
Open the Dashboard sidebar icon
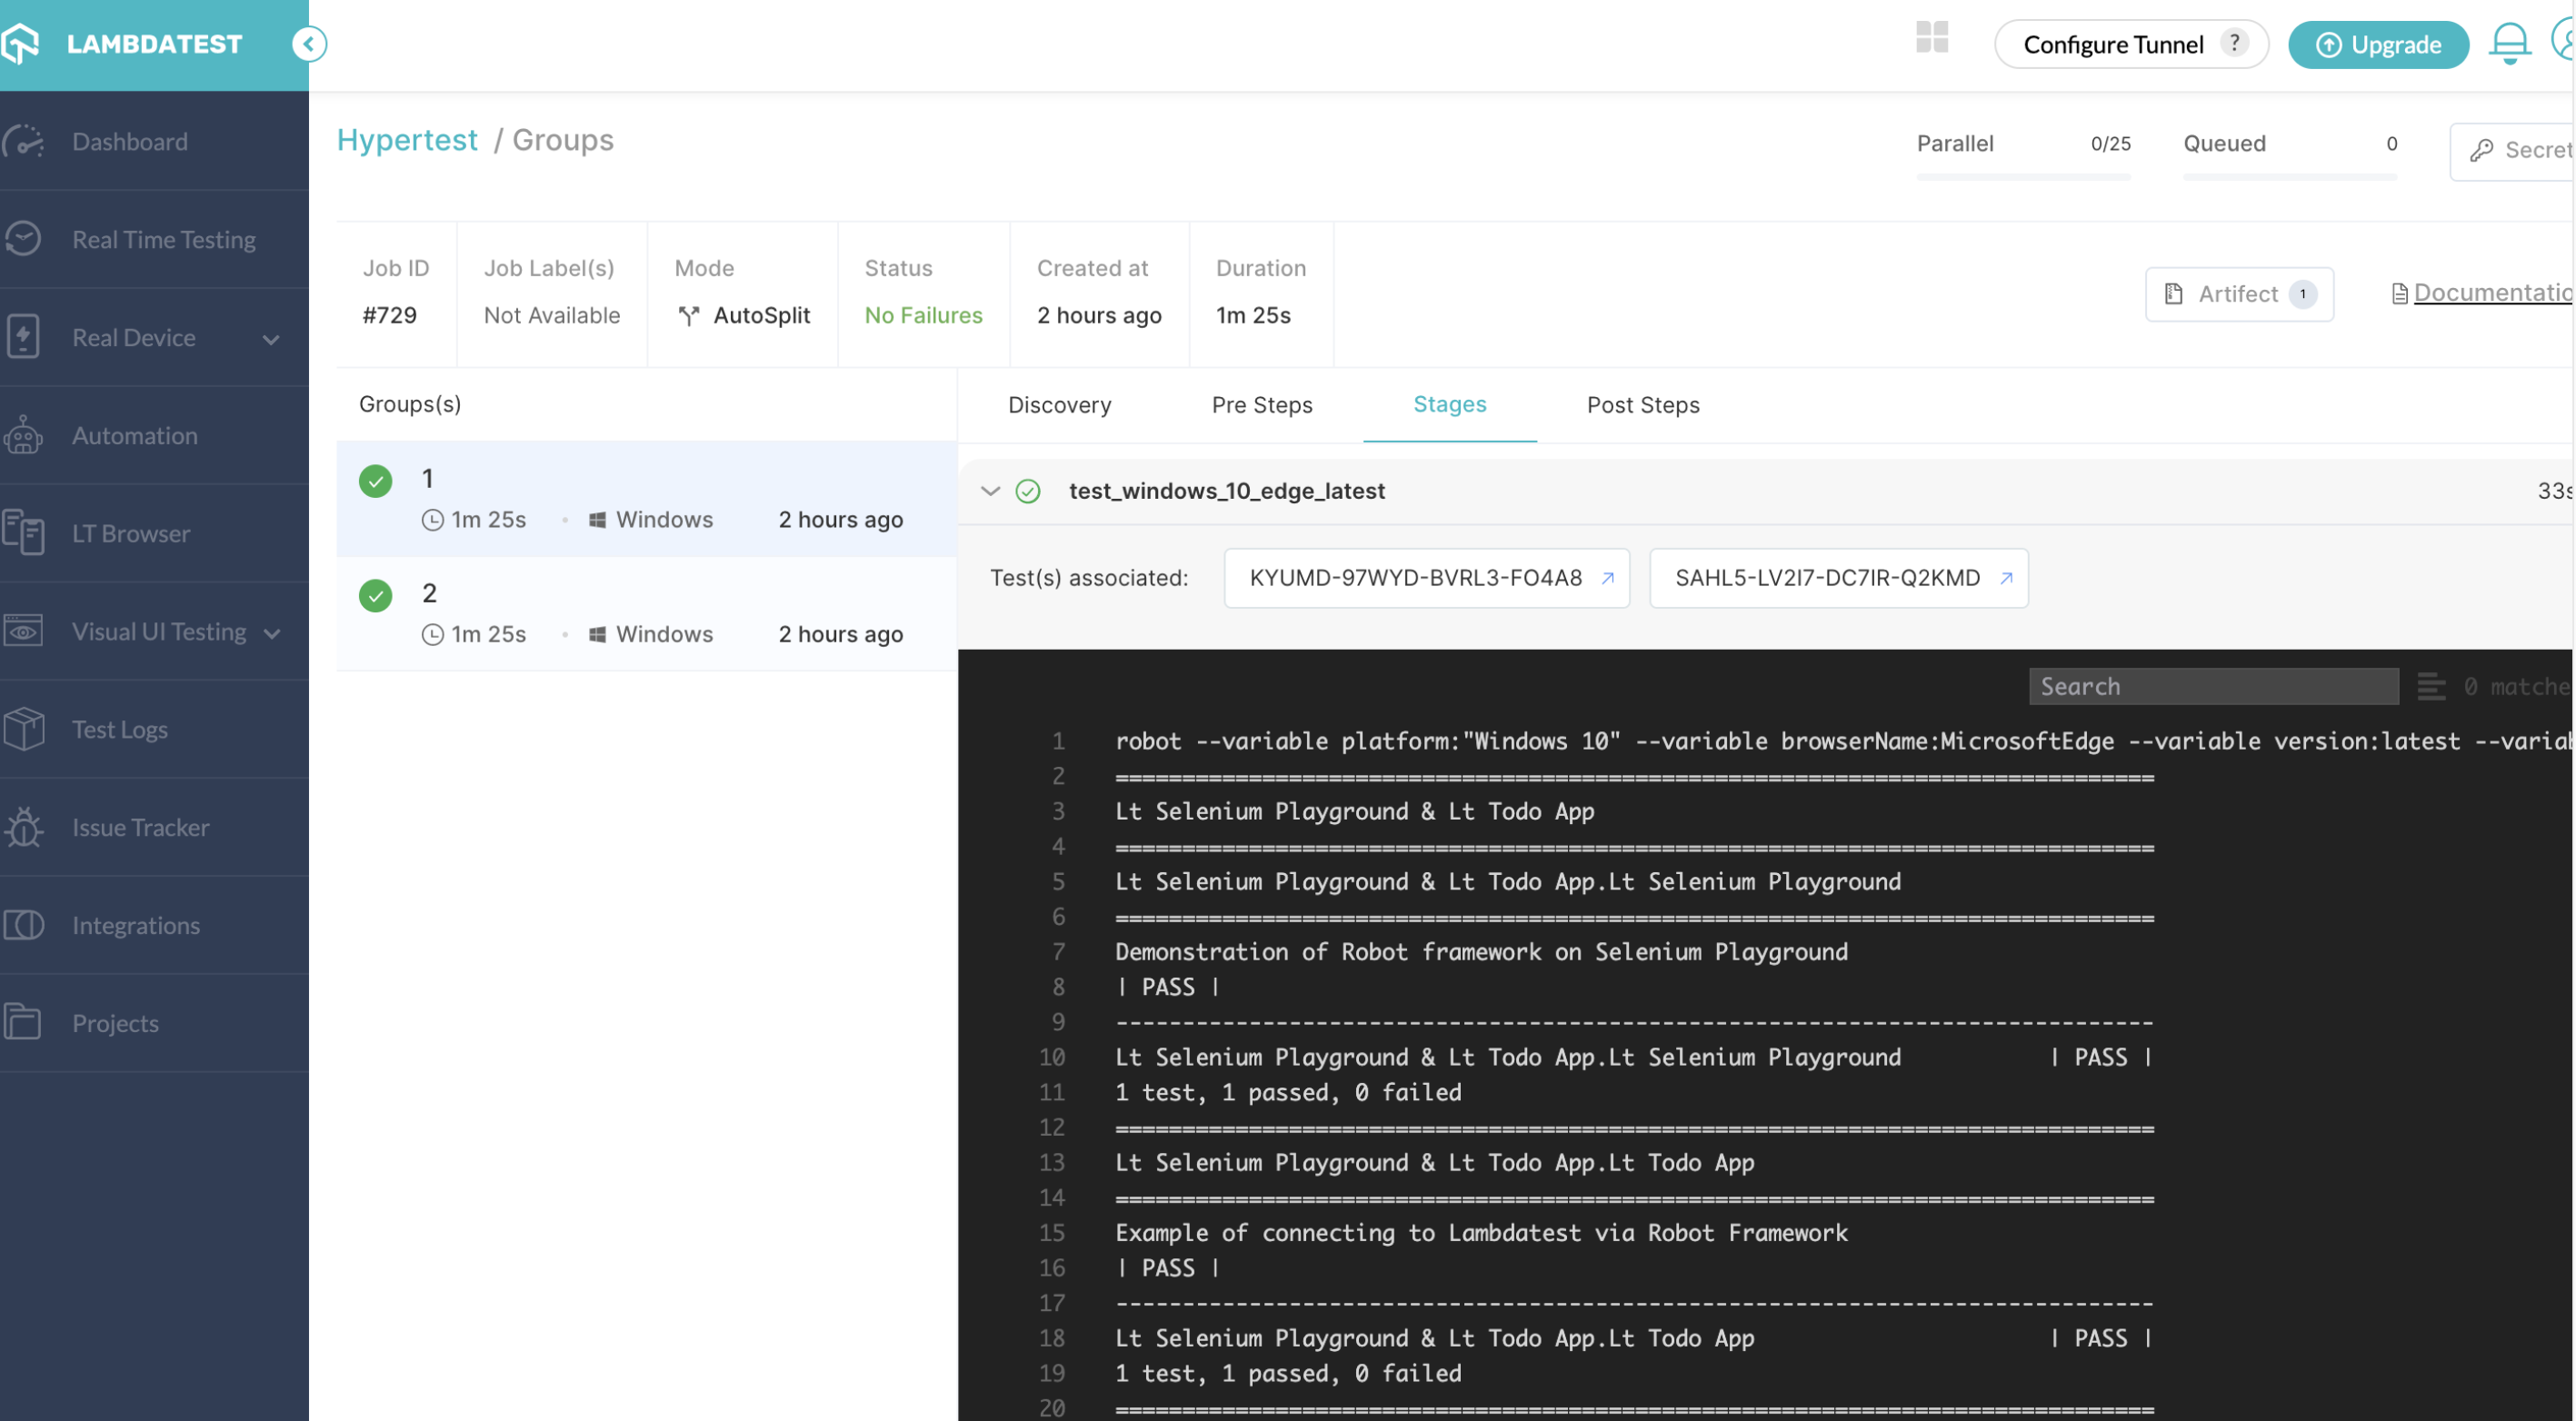[x=24, y=141]
